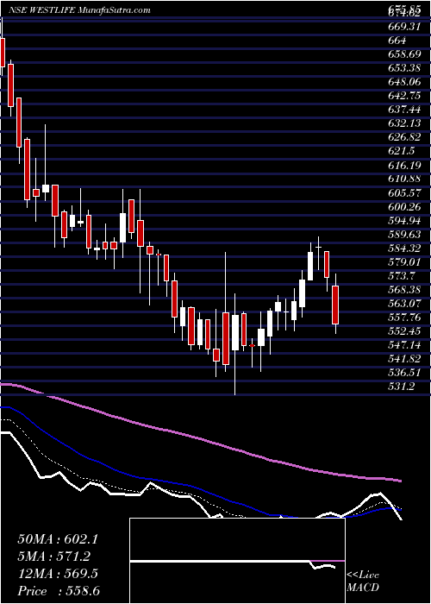Viewport: 431px width, 604px height.
Task: Open the MACD inset panel
Action: 237,561
